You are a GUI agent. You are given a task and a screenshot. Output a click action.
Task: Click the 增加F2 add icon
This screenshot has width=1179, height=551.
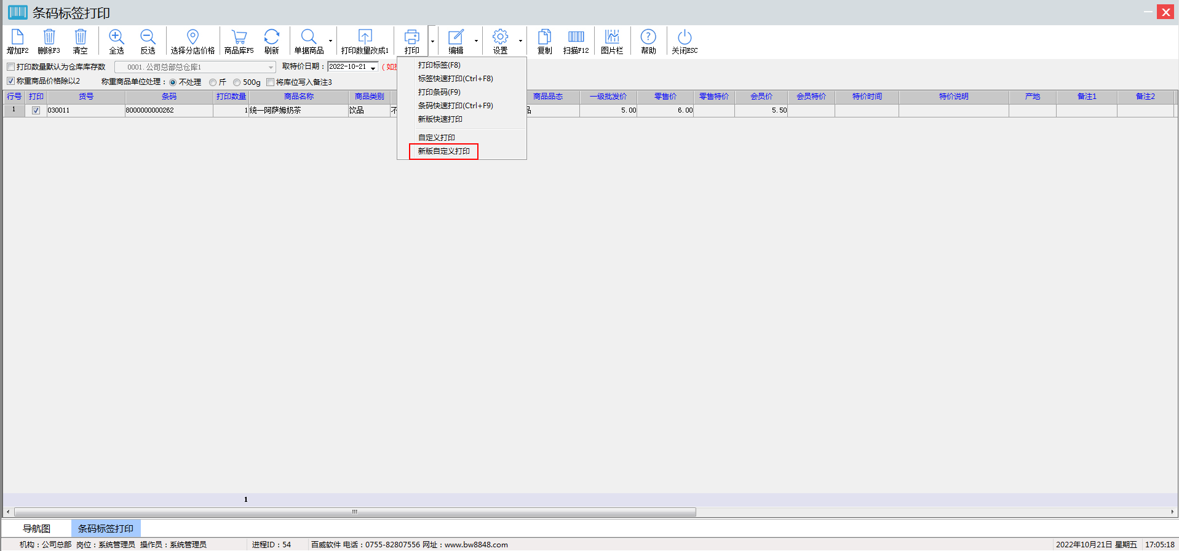(17, 38)
